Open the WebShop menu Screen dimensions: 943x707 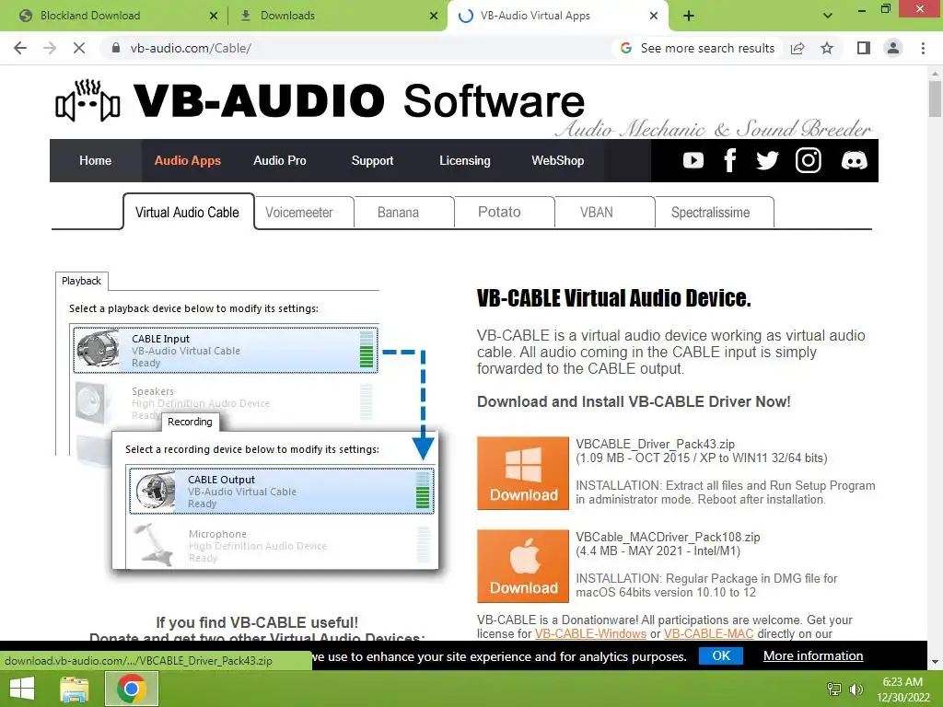coord(557,160)
